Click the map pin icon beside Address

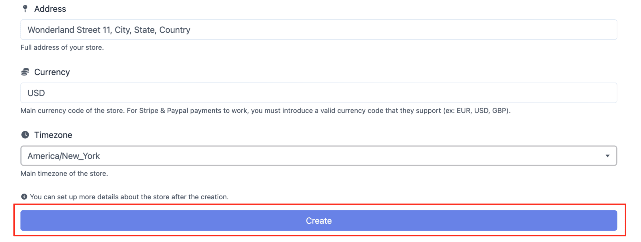pos(25,9)
